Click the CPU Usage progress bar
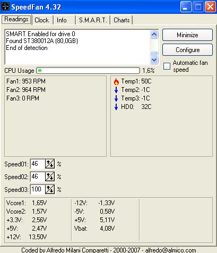 point(88,71)
